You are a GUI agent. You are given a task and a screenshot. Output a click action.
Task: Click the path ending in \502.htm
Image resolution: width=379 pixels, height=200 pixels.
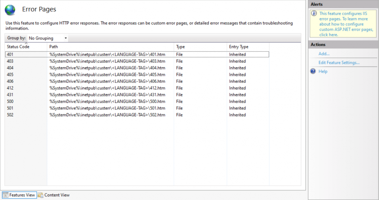(107, 115)
